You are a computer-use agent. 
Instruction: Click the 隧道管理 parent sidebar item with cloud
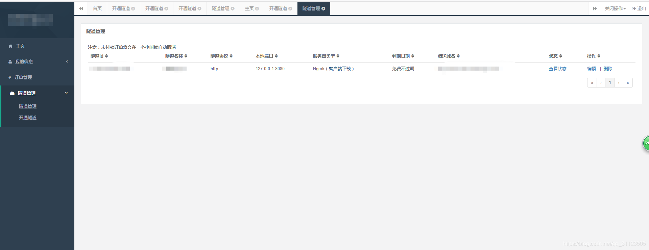[x=37, y=93]
